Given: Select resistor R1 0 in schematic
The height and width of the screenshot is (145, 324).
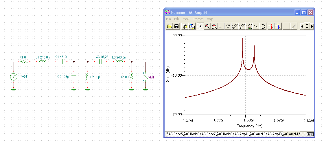Looking at the screenshot, I should [24, 62].
